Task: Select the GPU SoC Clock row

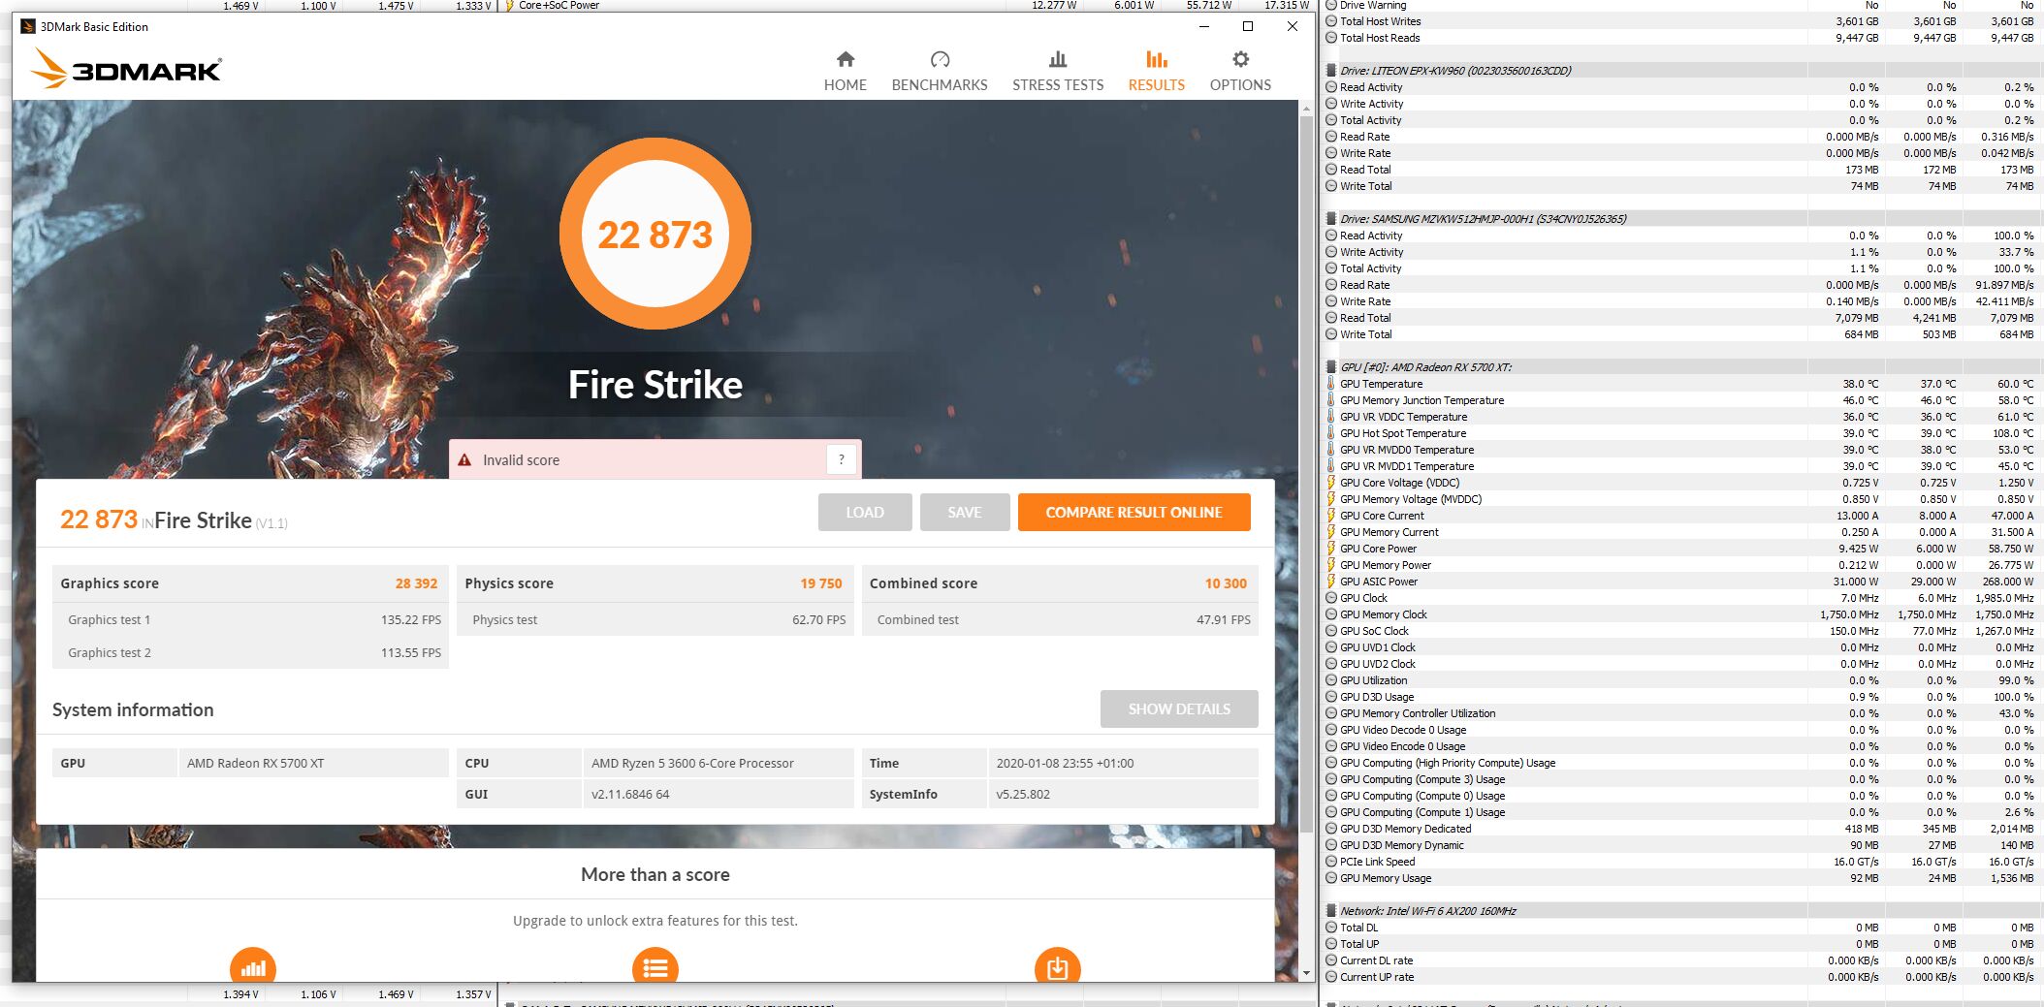Action: (1683, 631)
